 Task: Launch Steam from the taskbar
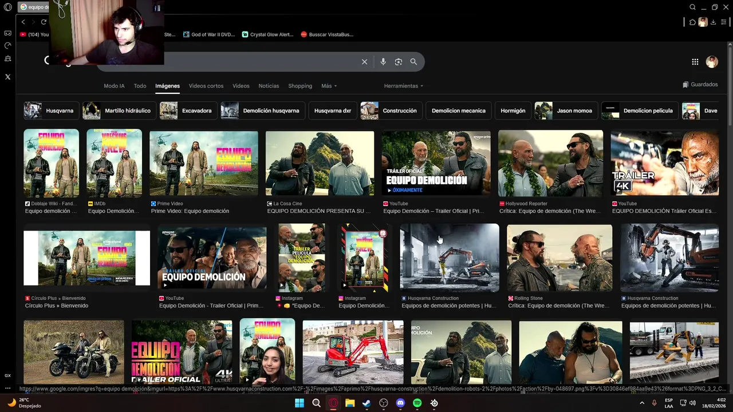(x=366, y=403)
